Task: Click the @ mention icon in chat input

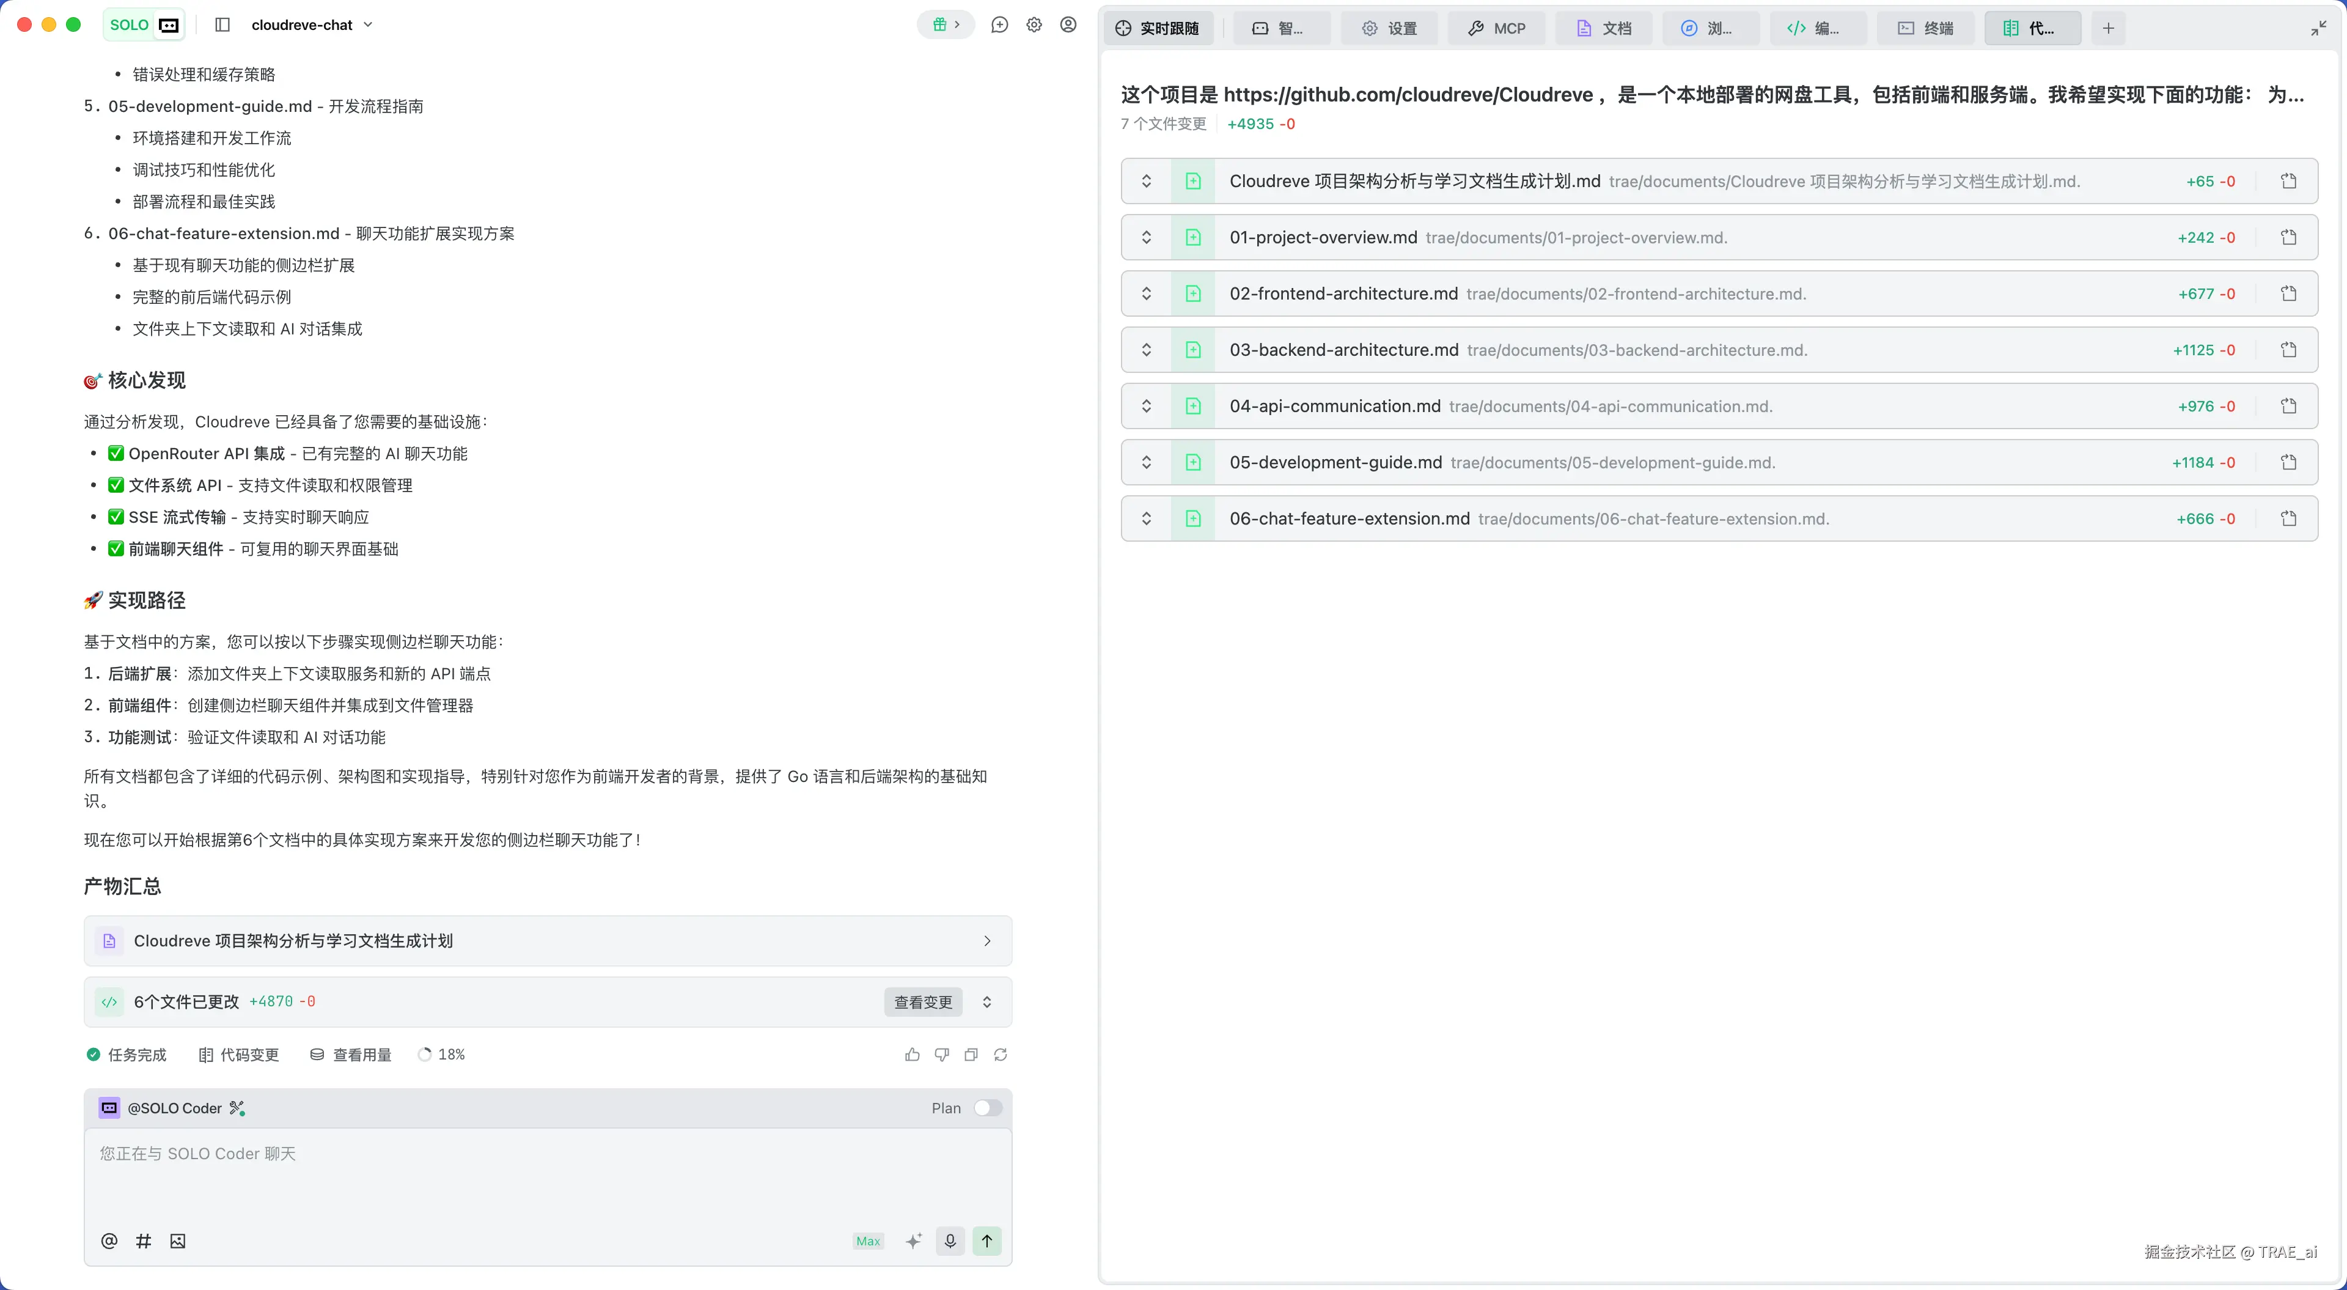Action: pos(109,1240)
